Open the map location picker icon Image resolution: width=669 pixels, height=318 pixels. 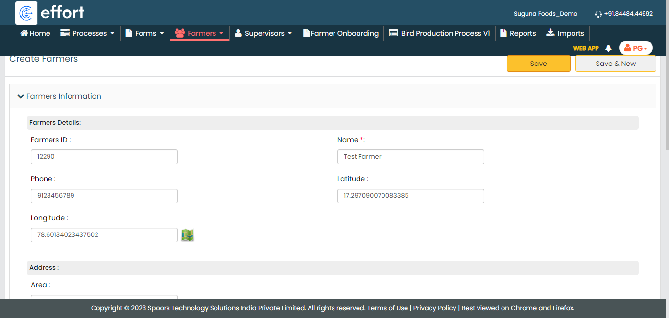(188, 235)
